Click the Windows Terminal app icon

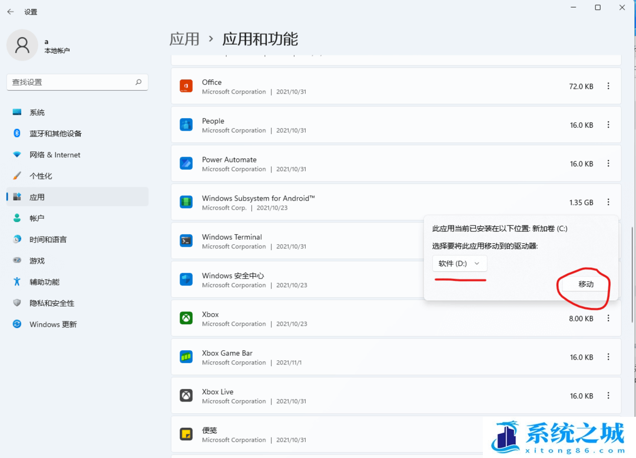[x=186, y=241]
